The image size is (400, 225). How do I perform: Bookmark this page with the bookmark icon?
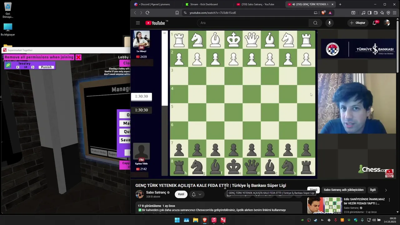point(177,13)
